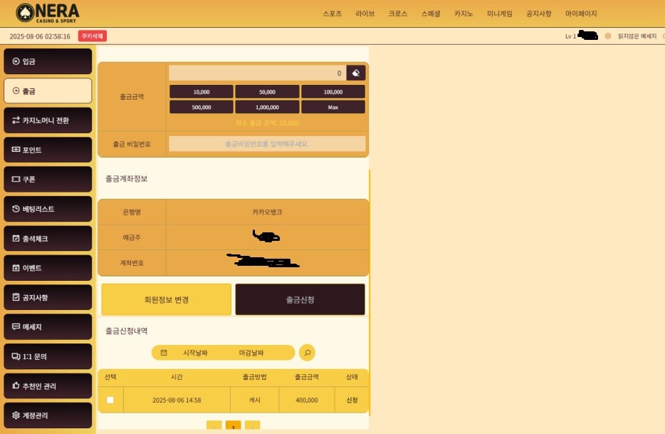Click the search magnifier icon
The height and width of the screenshot is (434, 665).
point(306,352)
